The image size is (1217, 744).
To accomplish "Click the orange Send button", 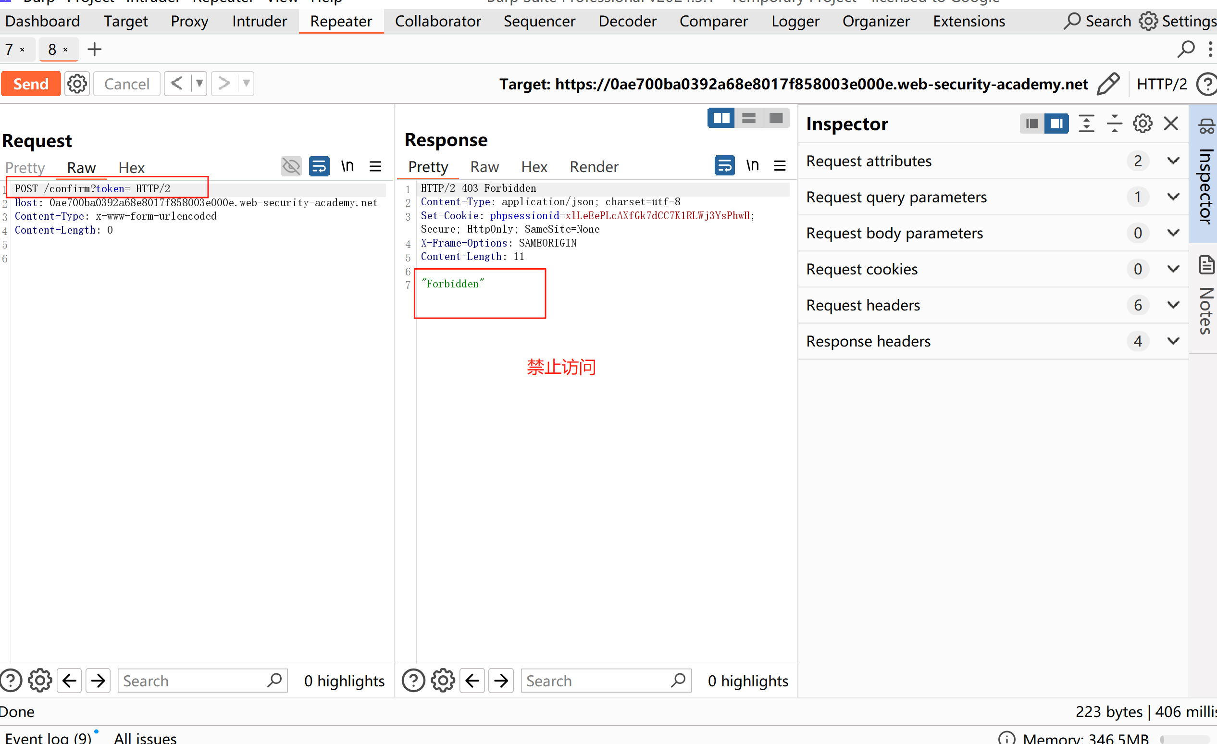I will click(31, 84).
